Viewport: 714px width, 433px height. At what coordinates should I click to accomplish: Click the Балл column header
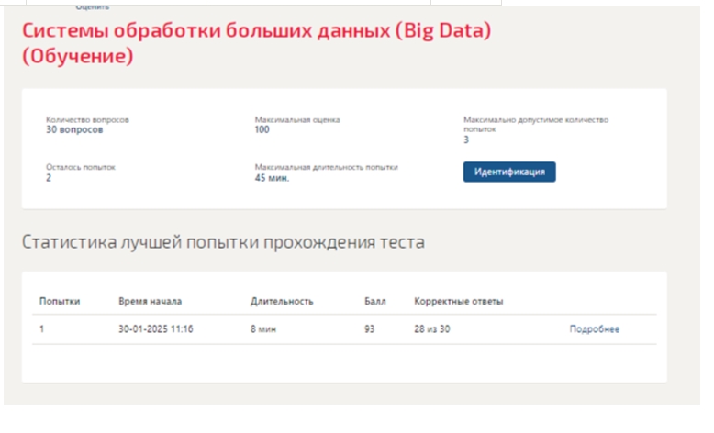click(x=374, y=301)
